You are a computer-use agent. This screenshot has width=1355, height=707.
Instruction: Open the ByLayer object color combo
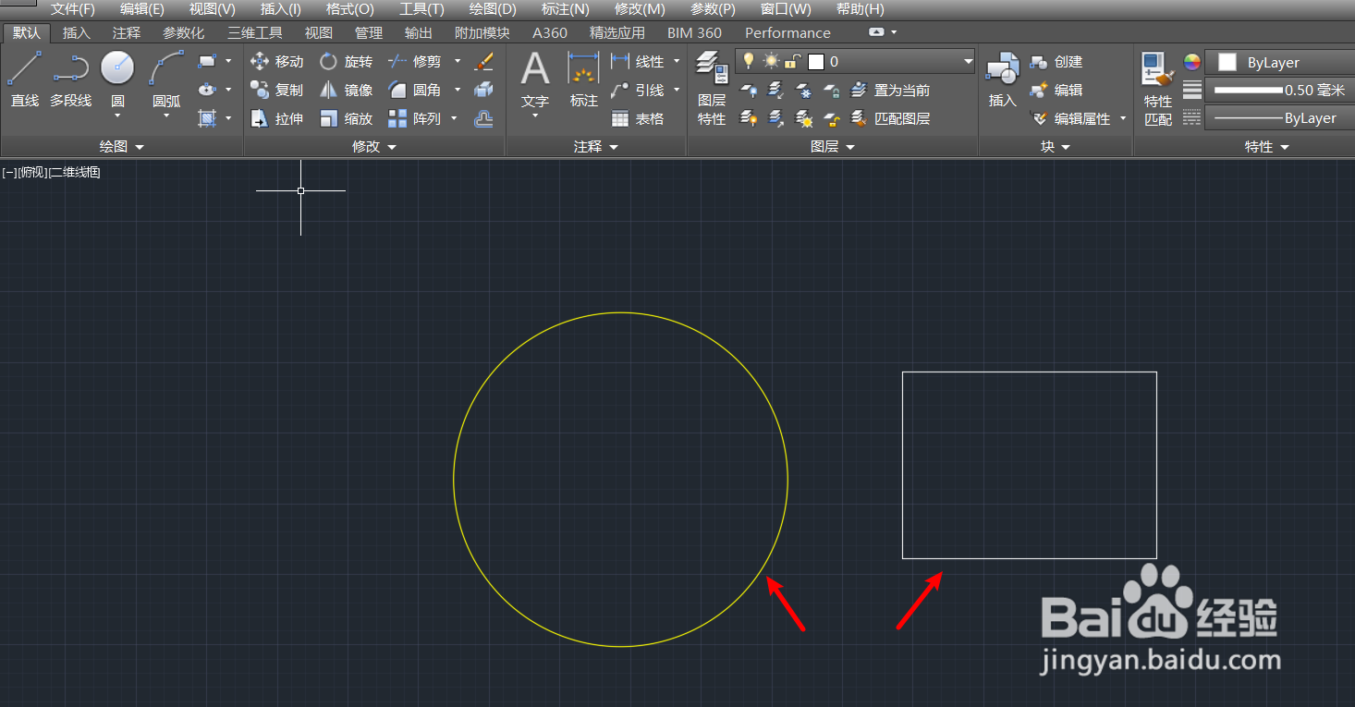click(1280, 62)
